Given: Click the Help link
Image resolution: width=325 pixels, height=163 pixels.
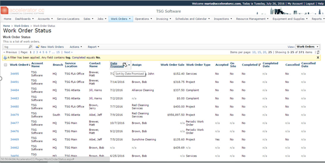Looking at the screenshot, I should click(x=321, y=4).
